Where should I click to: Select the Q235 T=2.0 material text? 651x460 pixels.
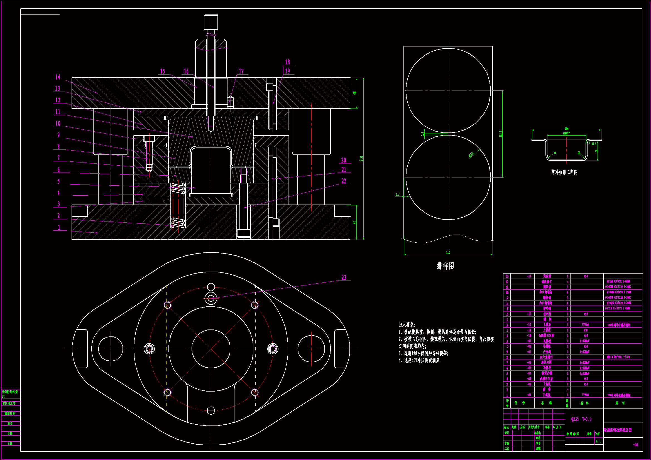pos(581,419)
